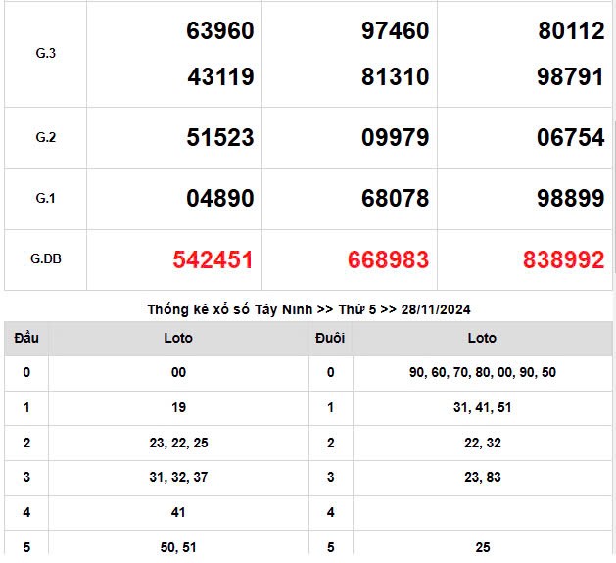Click third prize number 81310
616x563 pixels.
[395, 76]
